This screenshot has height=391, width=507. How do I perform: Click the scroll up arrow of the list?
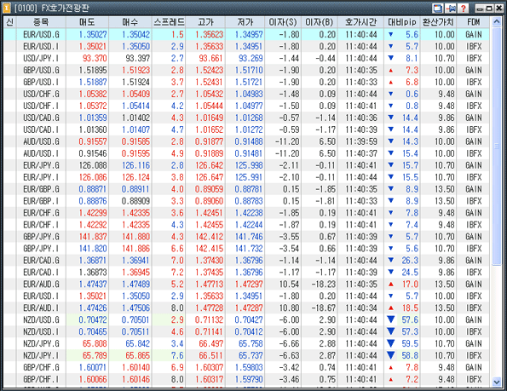496,22
